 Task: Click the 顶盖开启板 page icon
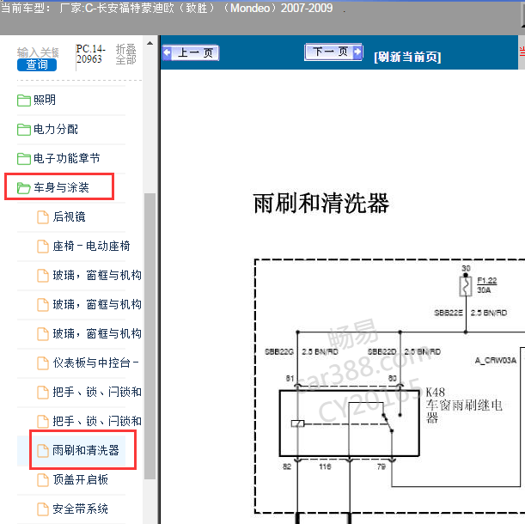(x=42, y=479)
